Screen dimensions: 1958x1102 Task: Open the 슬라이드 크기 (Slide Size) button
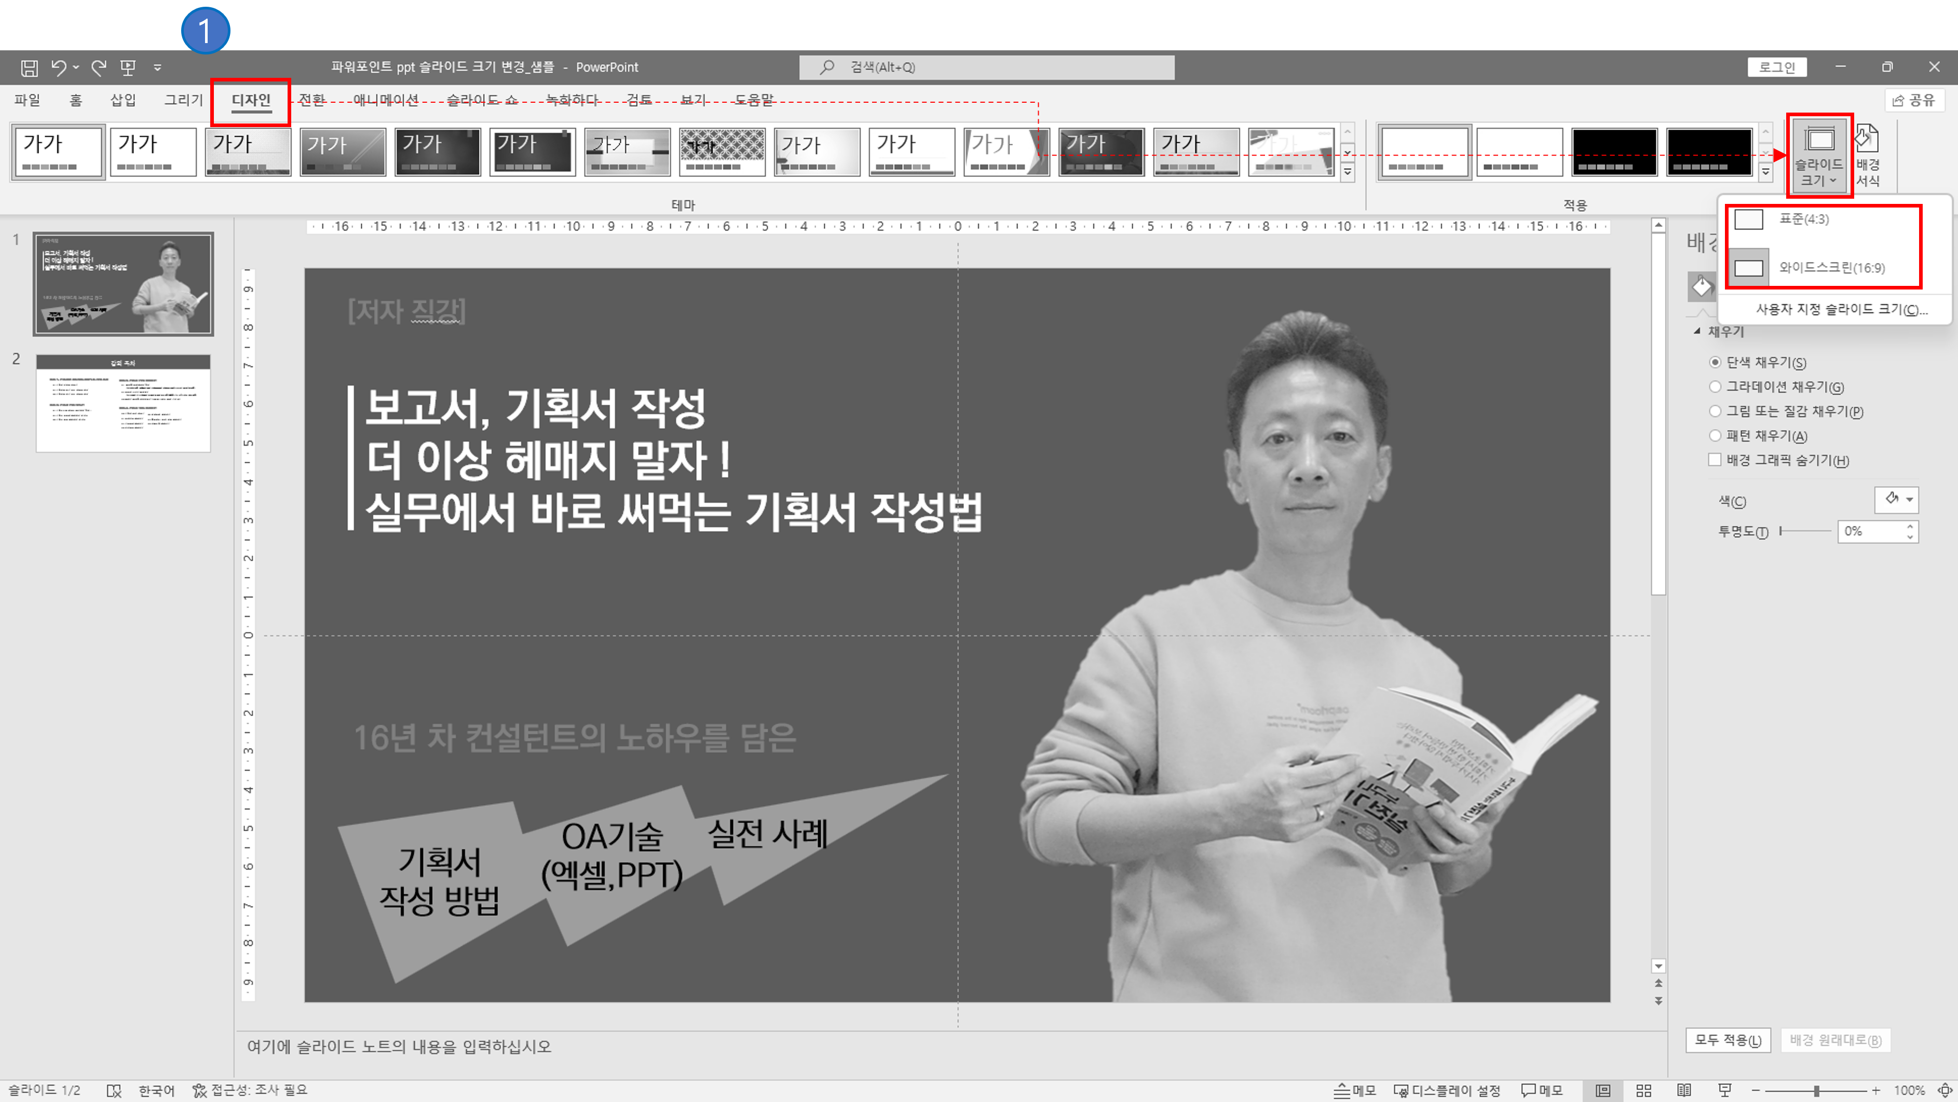point(1818,156)
